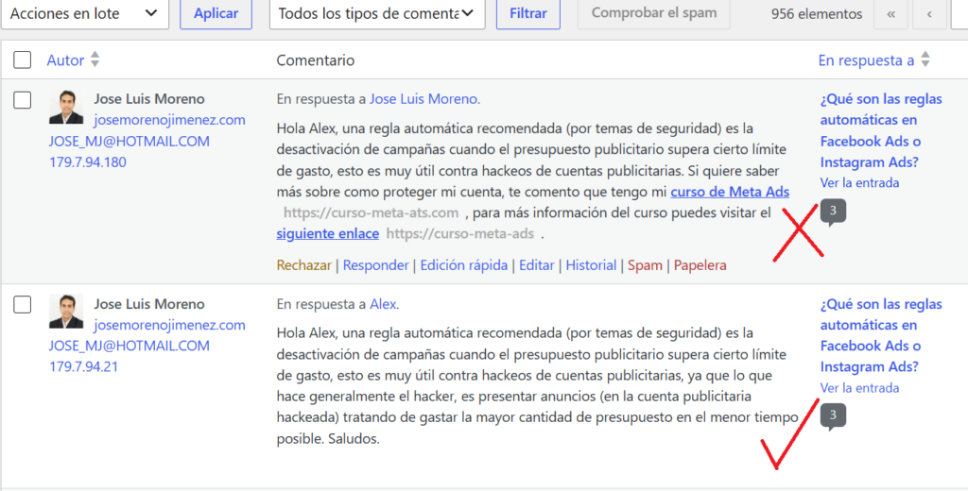Image resolution: width=968 pixels, height=491 pixels.
Task: Open Edición rápida for first comment
Action: [x=463, y=265]
